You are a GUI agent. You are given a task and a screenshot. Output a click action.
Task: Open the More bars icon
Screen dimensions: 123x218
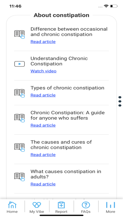click(110, 205)
